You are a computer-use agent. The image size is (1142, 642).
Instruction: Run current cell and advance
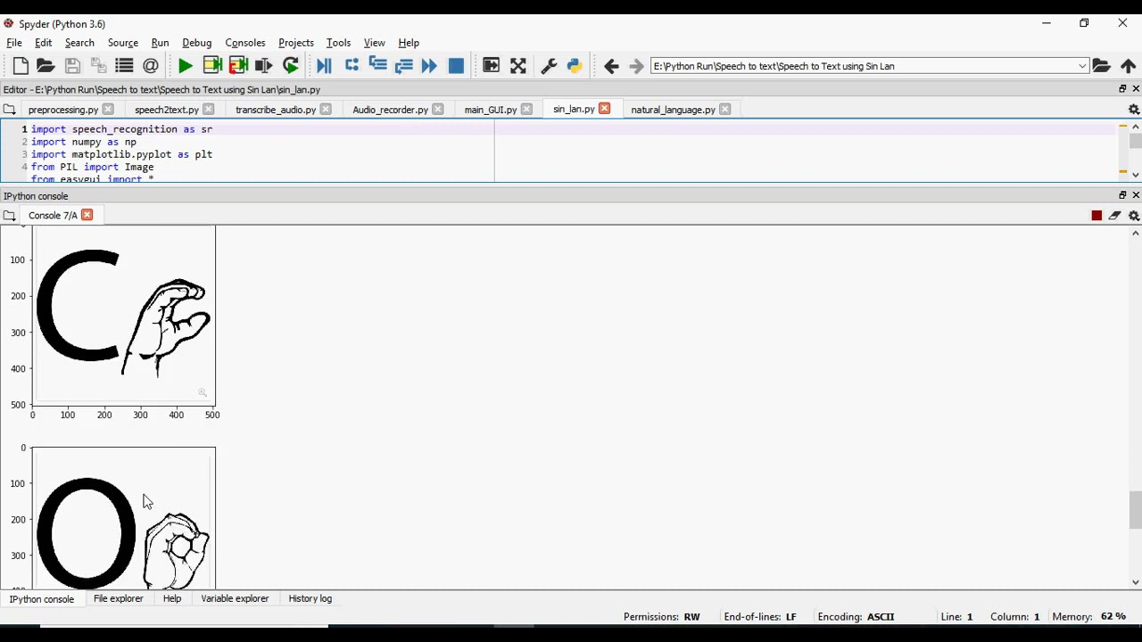238,66
